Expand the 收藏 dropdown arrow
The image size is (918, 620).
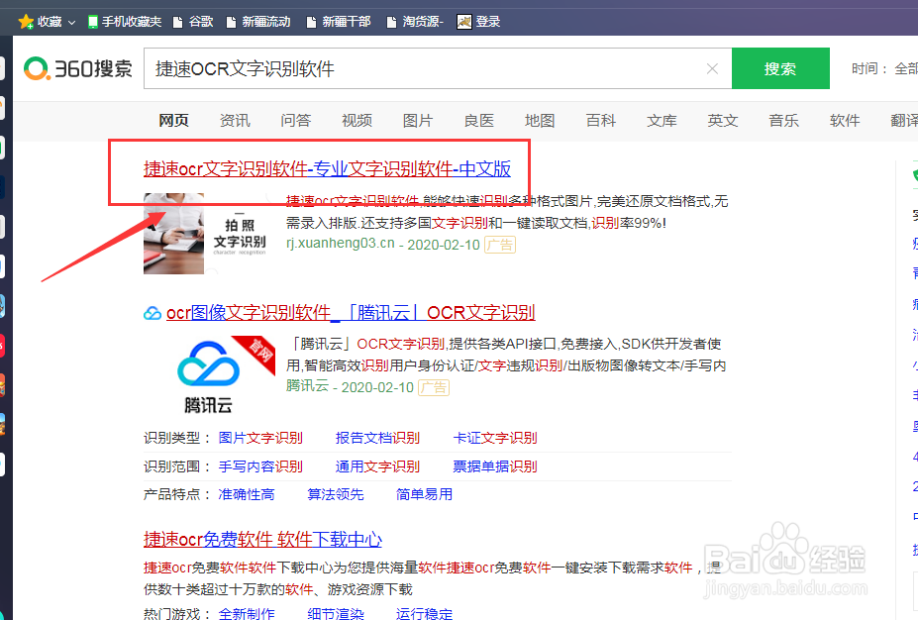pyautogui.click(x=71, y=22)
